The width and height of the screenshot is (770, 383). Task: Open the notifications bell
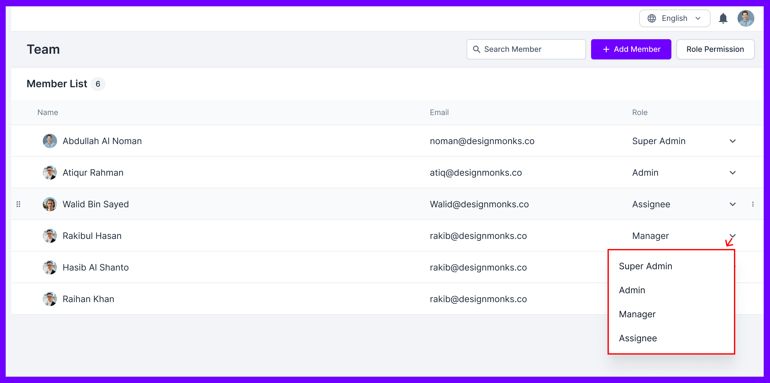click(723, 18)
